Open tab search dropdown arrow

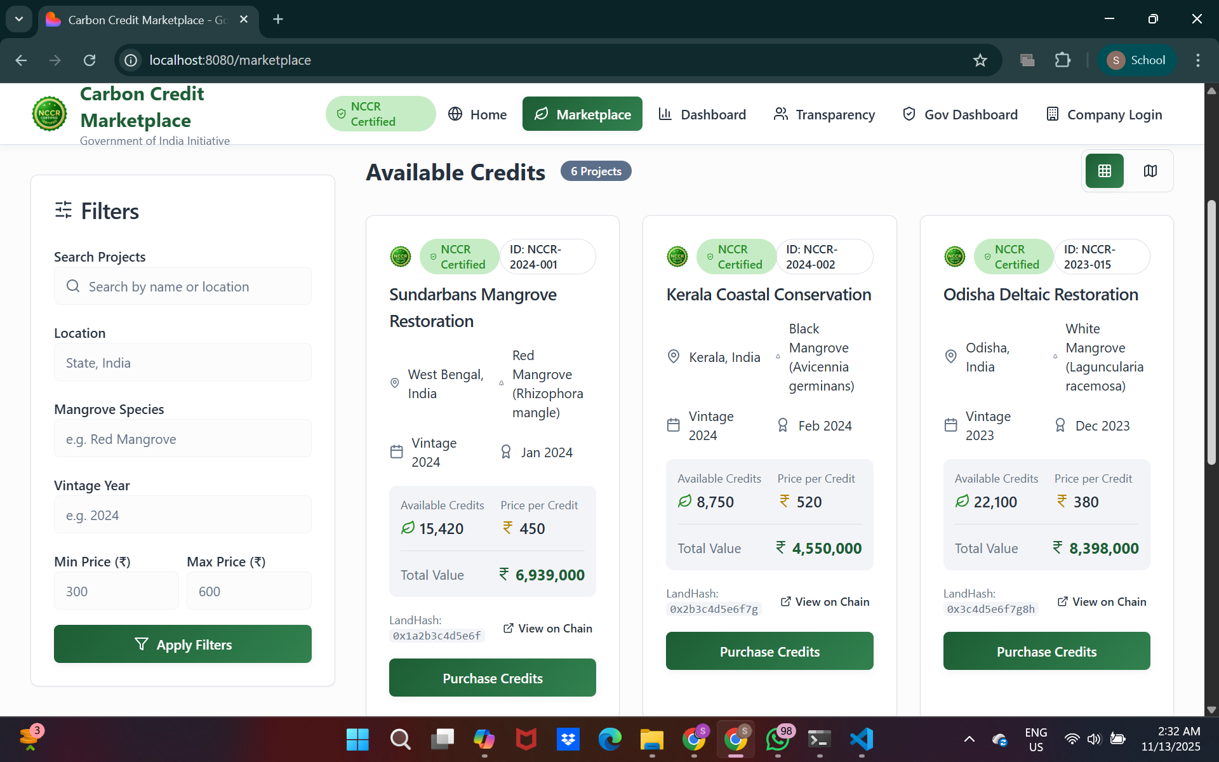[x=19, y=19]
